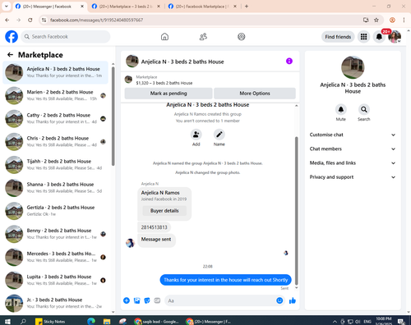Reload the page with refresh icon
The image size is (411, 325).
coord(30,20)
